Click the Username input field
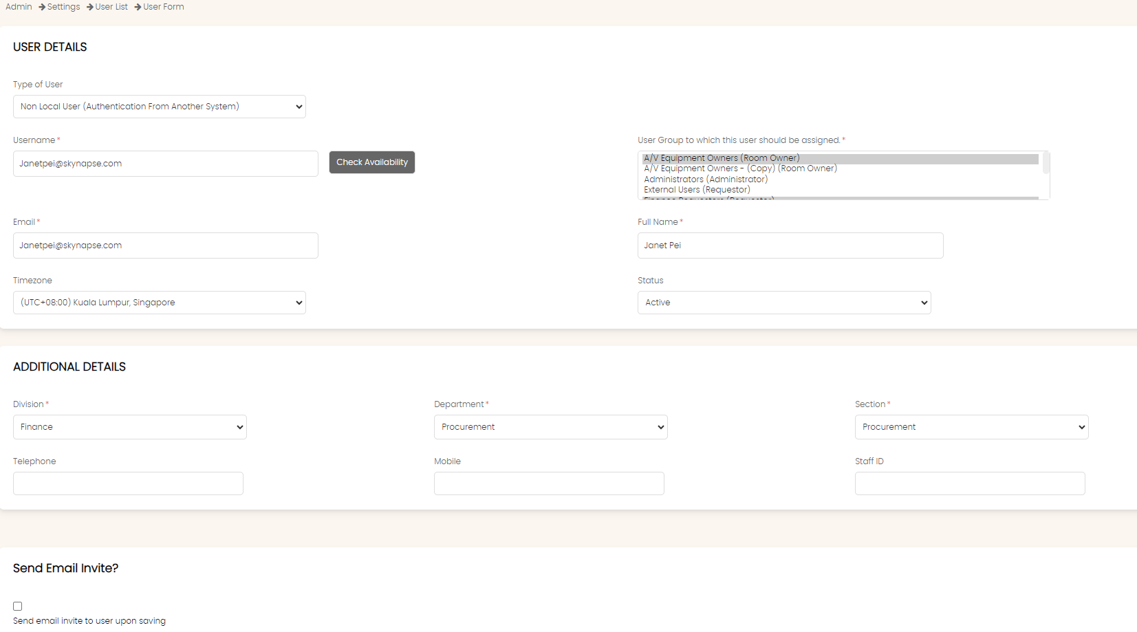1137x632 pixels. tap(166, 164)
